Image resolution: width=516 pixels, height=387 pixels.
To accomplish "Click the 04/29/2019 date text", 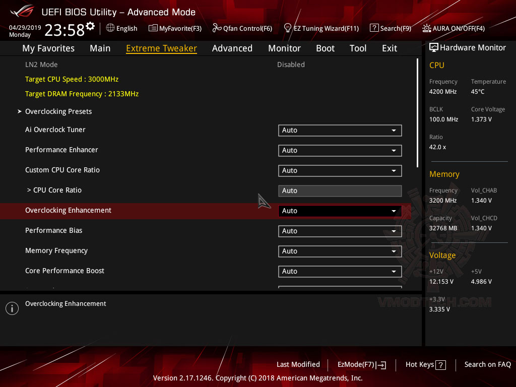I will coord(25,27).
